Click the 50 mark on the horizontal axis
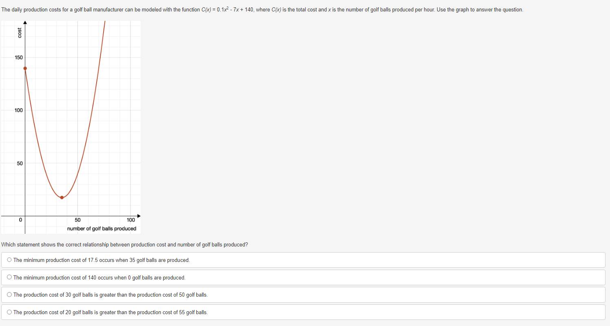Screen dimensions: 610x326 [x=77, y=220]
